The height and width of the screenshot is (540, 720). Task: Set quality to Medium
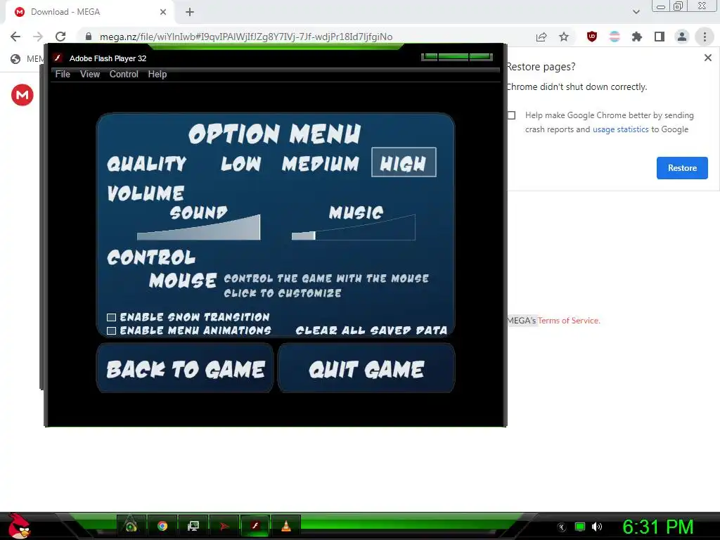(321, 163)
